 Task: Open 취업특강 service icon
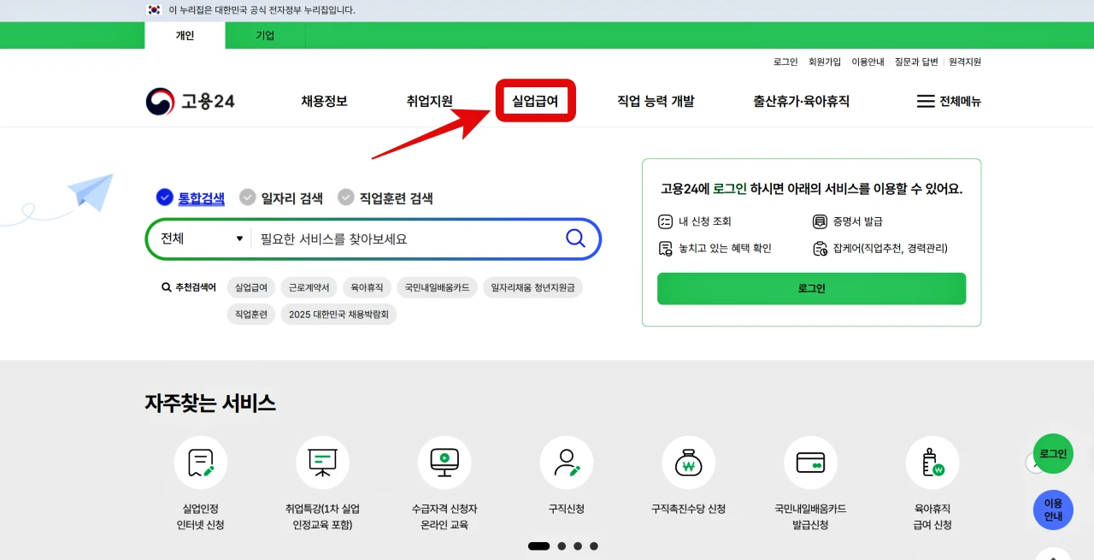pos(322,462)
